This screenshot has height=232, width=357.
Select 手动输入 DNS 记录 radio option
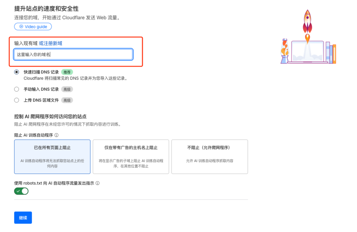(x=16, y=89)
